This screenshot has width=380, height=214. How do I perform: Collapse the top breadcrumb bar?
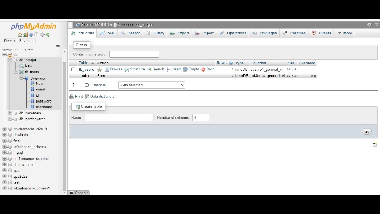(377, 25)
